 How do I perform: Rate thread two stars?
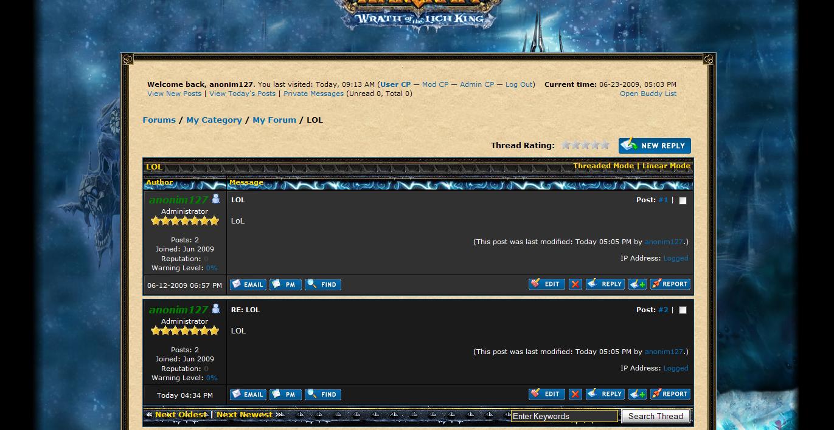pyautogui.click(x=575, y=145)
